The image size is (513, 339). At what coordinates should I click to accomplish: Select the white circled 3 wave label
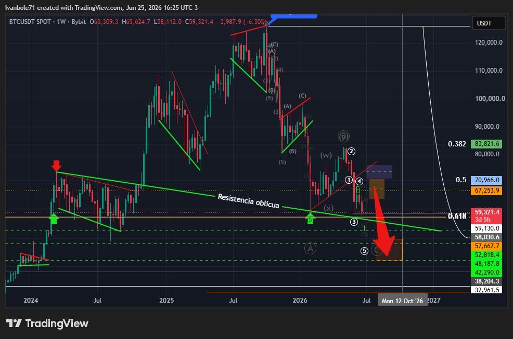pos(354,222)
